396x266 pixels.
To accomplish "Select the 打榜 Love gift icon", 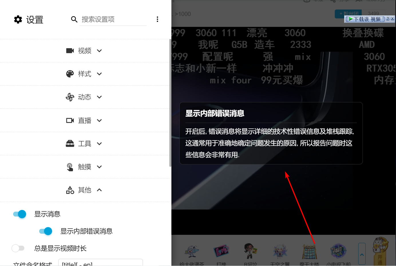I will (221, 251).
